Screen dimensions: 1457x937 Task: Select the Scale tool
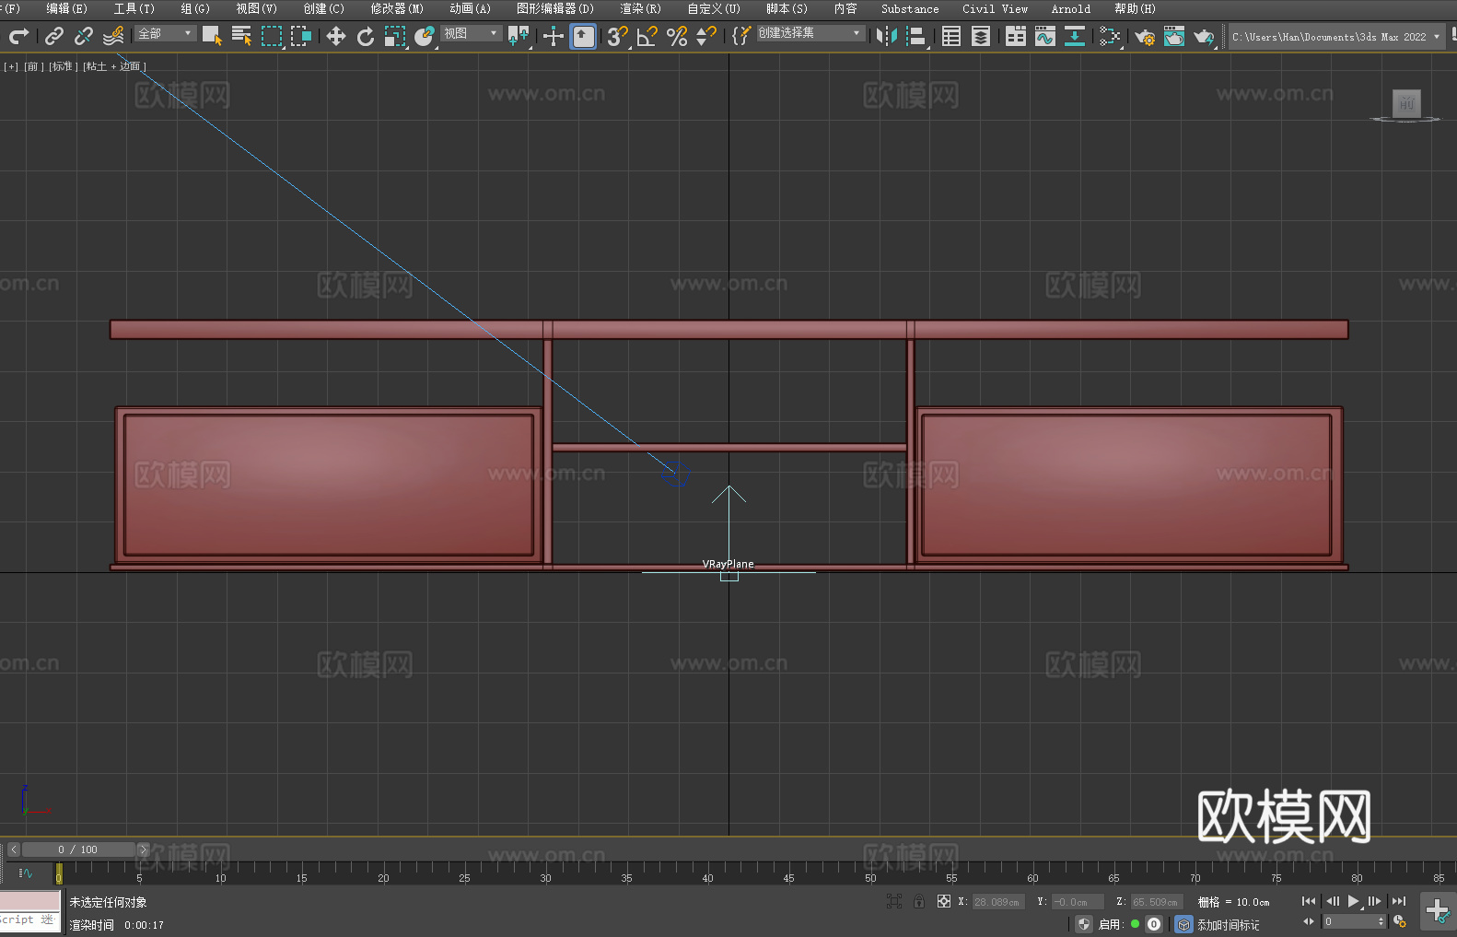tap(395, 36)
